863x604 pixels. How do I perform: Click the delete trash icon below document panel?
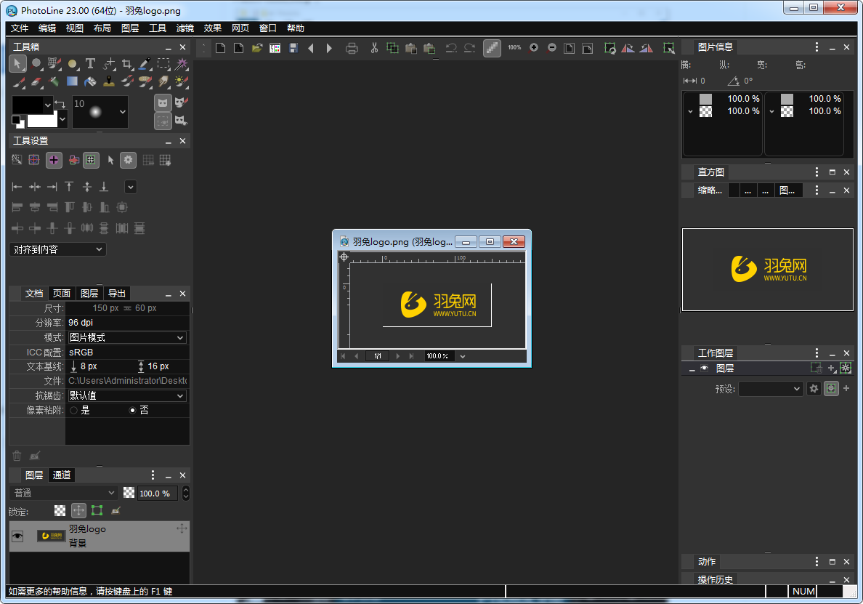click(17, 456)
